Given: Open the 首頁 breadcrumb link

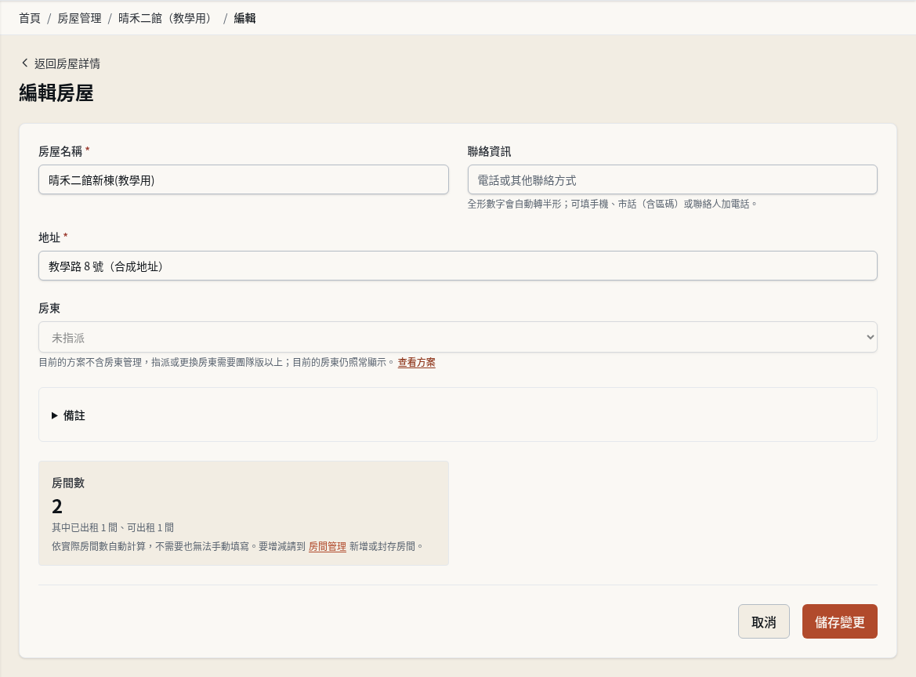Looking at the screenshot, I should (30, 18).
